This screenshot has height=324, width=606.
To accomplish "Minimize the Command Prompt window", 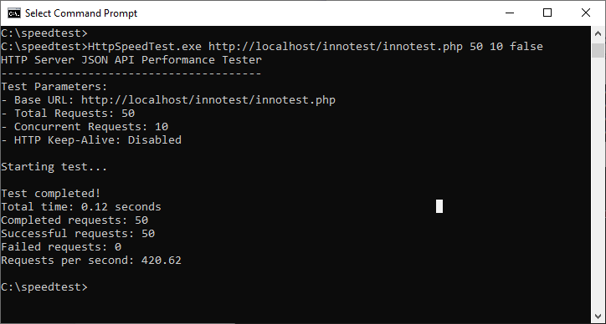I will [x=510, y=13].
